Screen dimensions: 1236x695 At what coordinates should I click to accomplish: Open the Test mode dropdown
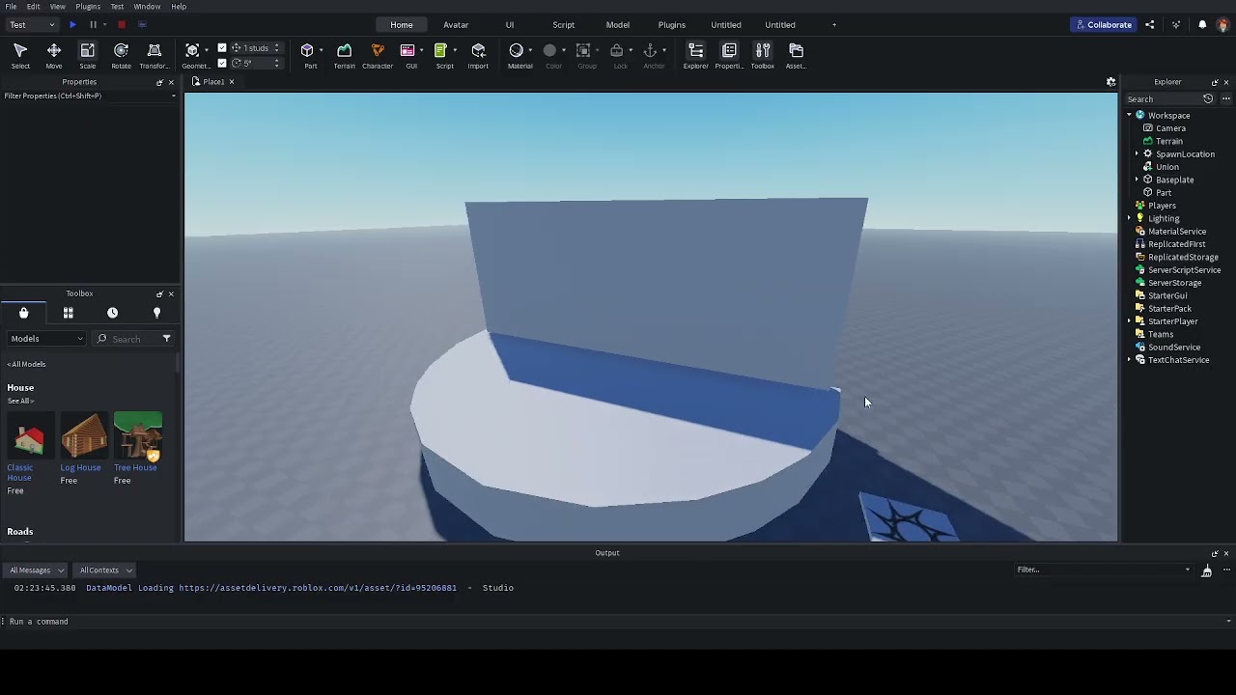coord(32,25)
